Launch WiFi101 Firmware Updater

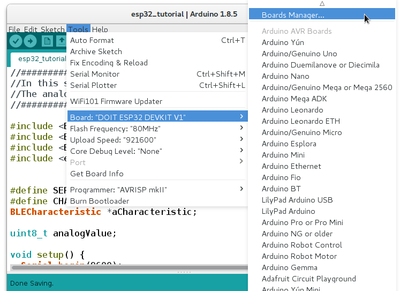pyautogui.click(x=157, y=101)
